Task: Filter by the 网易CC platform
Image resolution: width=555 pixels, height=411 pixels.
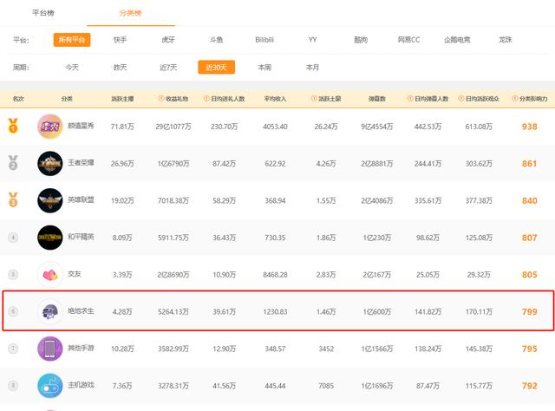Action: coord(408,40)
